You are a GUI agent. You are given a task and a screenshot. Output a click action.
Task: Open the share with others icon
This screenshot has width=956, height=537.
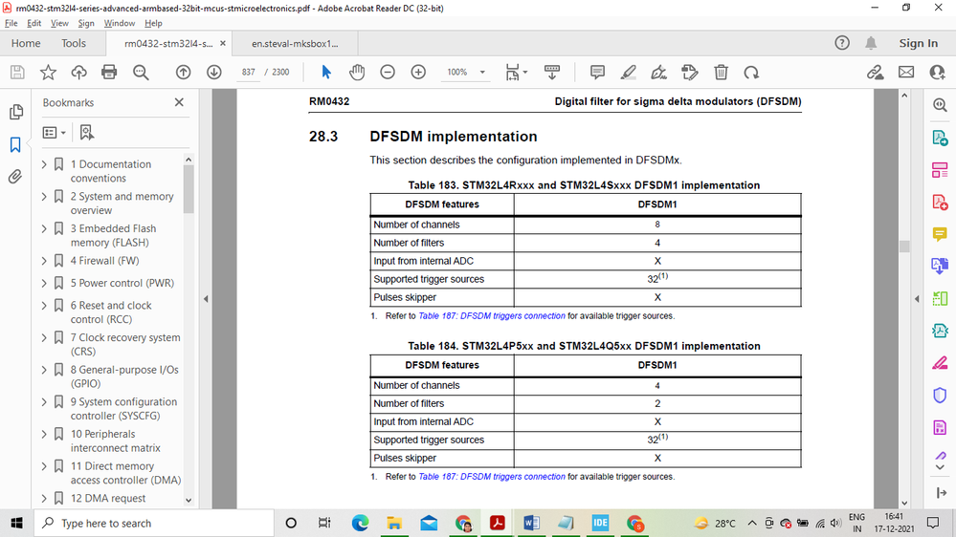click(937, 73)
